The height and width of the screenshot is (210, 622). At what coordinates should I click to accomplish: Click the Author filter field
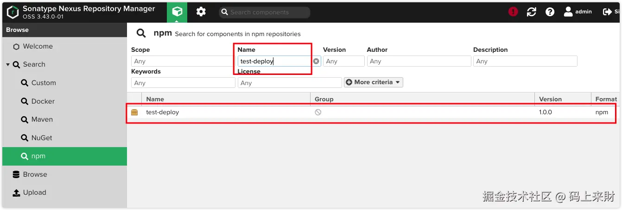coord(419,61)
